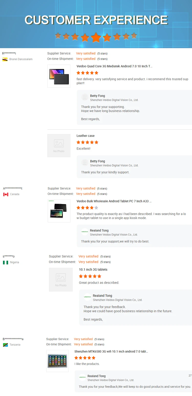Screen dimensions: 192x396
Task: Click Betty Fong's avatar in first reply
Action: coord(85,97)
